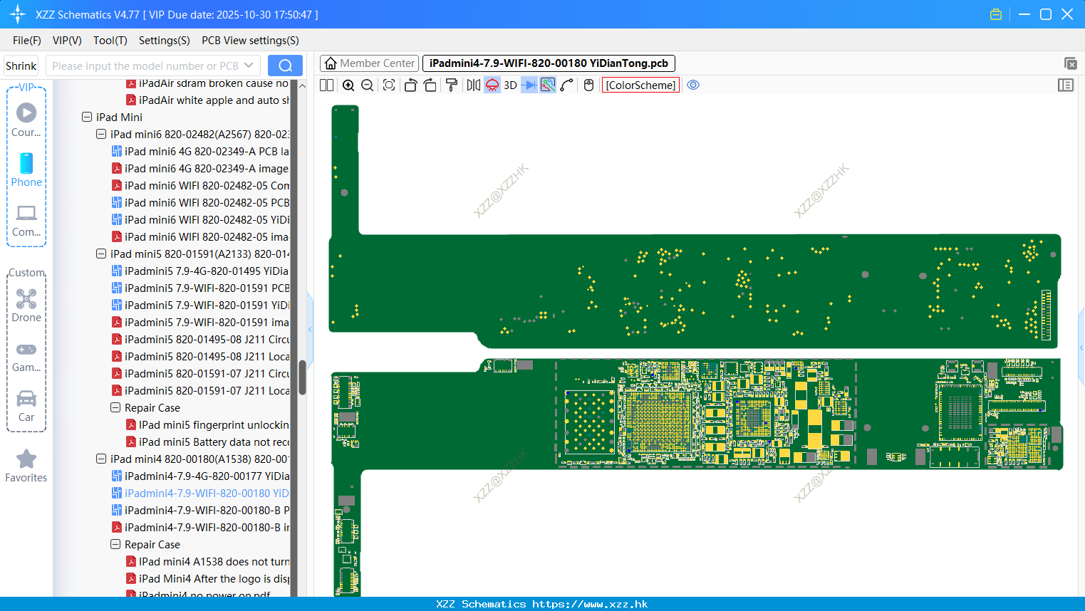Open iPadmini5 820-01495-08 J211 Circuit PDF
The height and width of the screenshot is (611, 1085).
(201, 339)
